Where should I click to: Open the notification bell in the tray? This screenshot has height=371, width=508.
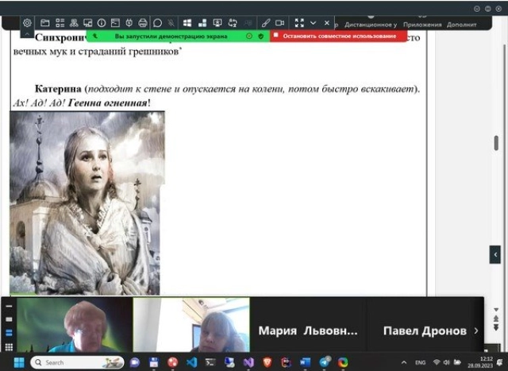499,362
